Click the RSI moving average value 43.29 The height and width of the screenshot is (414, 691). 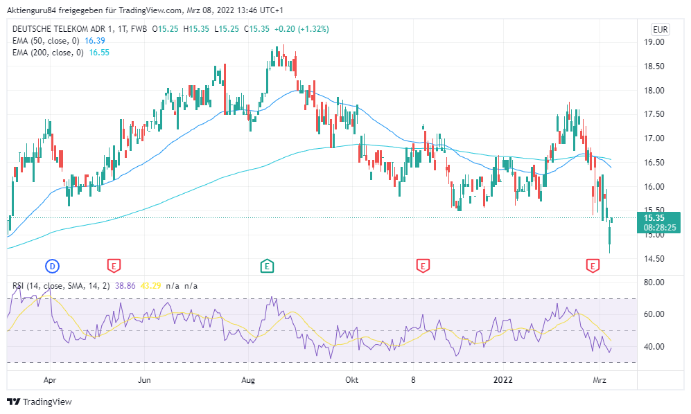click(150, 286)
